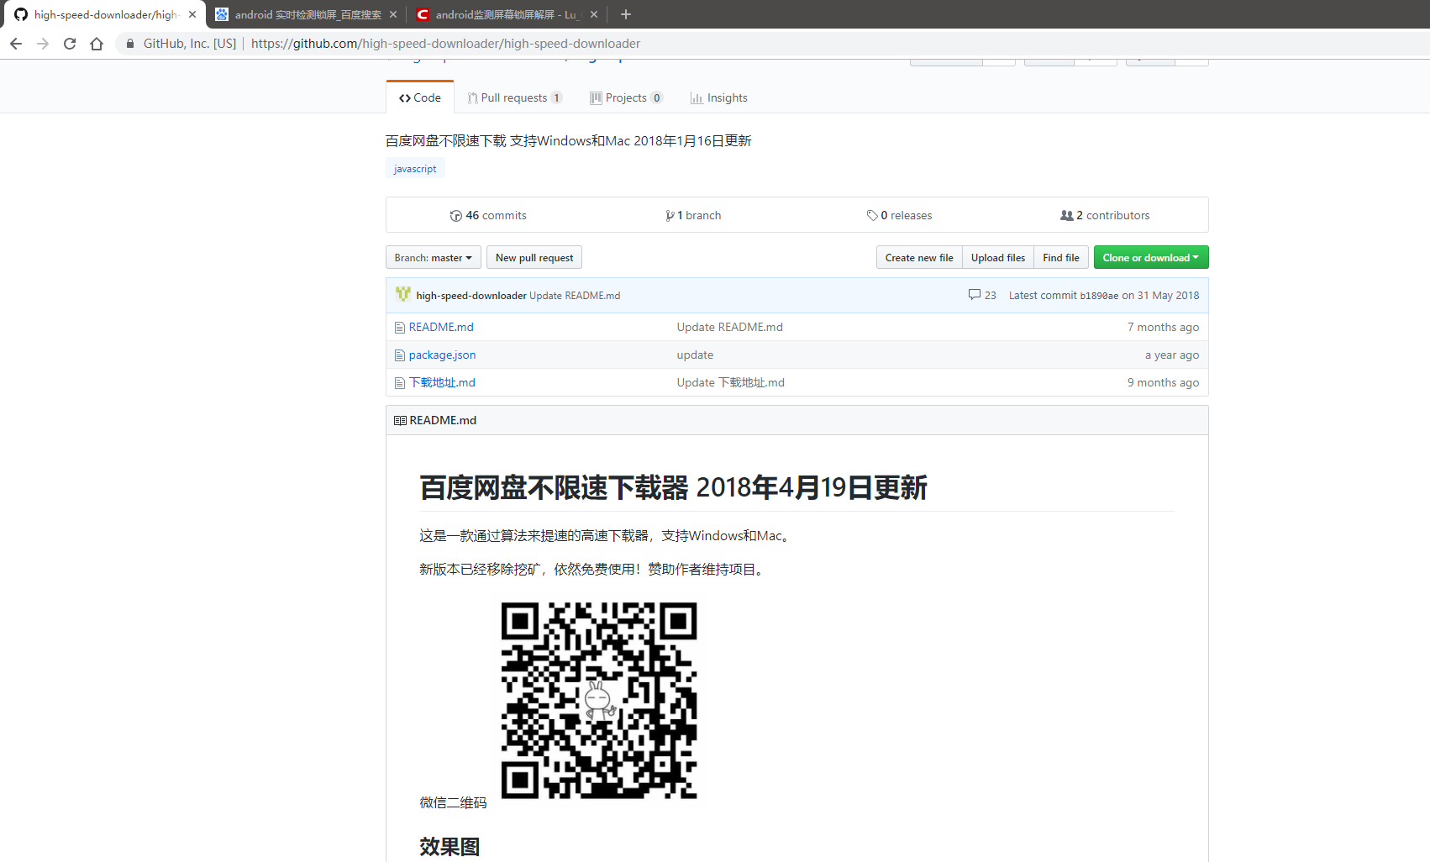Viewport: 1430px width, 862px height.
Task: Click the javascript topic tag
Action: pos(415,169)
